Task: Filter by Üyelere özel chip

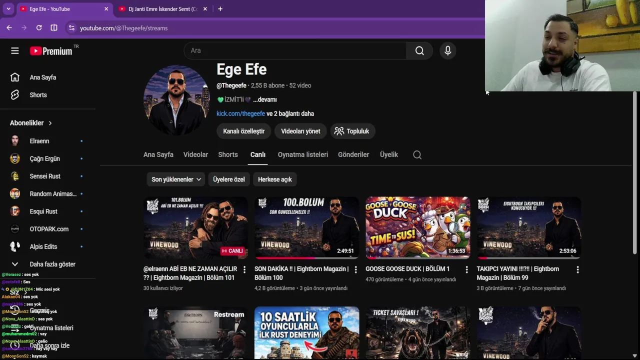Action: coord(229,179)
